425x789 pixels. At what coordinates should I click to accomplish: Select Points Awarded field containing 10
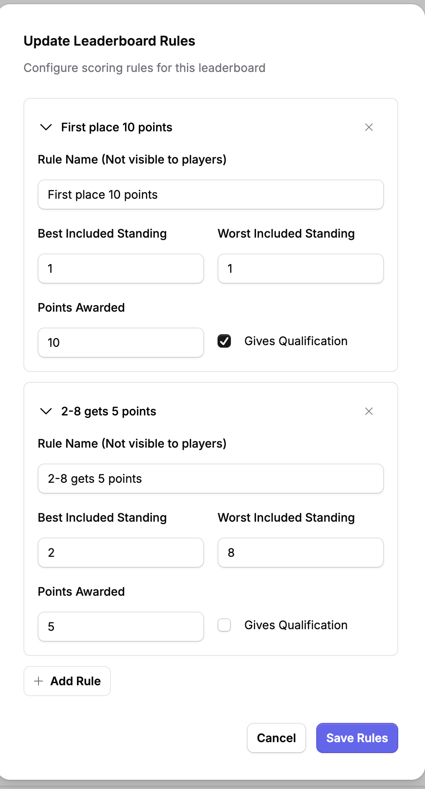(x=120, y=343)
